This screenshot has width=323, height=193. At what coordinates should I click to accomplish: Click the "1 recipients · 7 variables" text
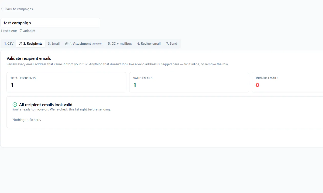click(x=18, y=31)
